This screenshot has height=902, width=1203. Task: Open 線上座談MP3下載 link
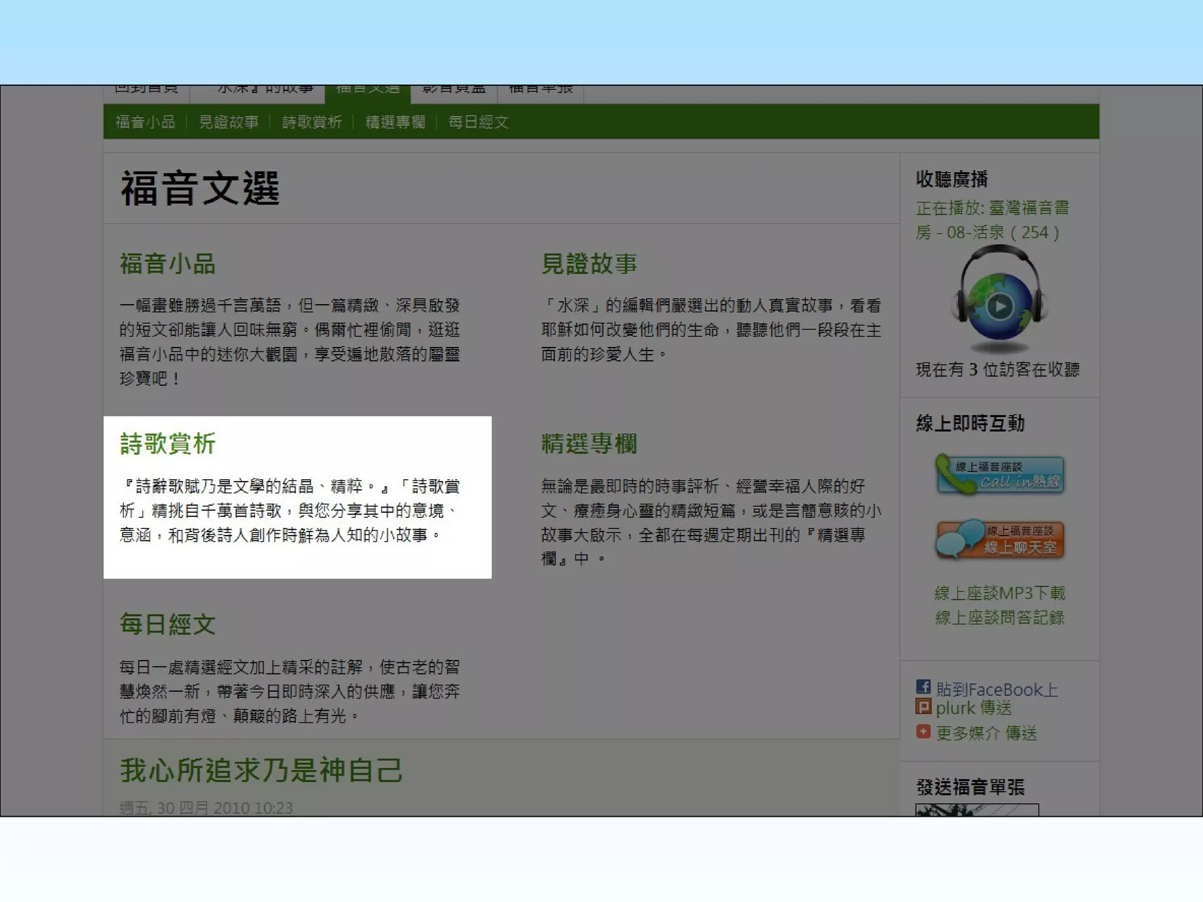tap(999, 593)
